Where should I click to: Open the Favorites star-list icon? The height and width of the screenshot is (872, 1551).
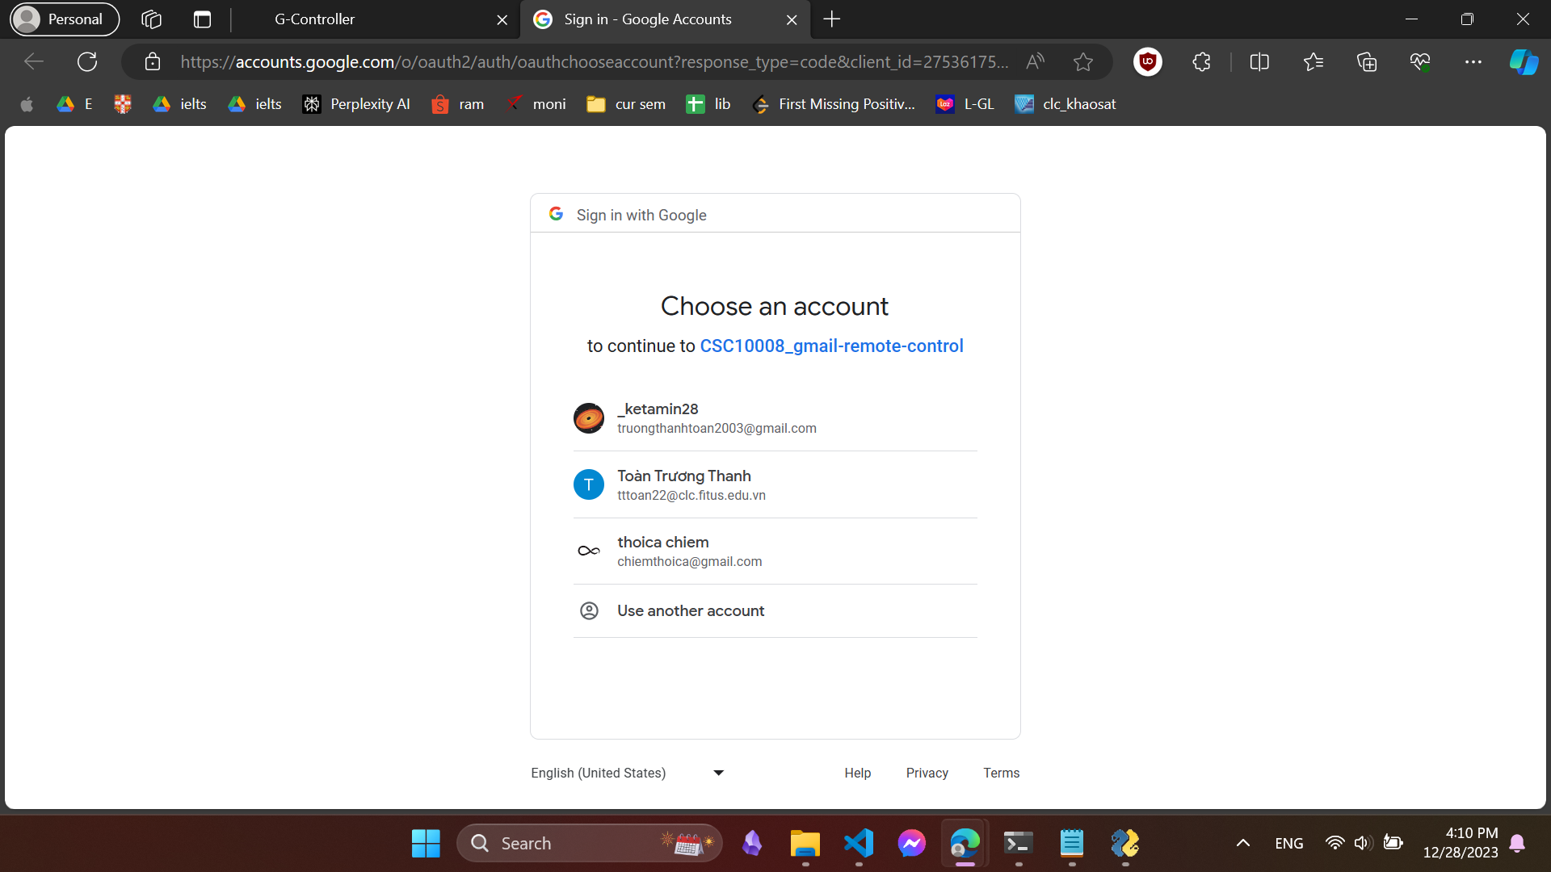(1313, 61)
